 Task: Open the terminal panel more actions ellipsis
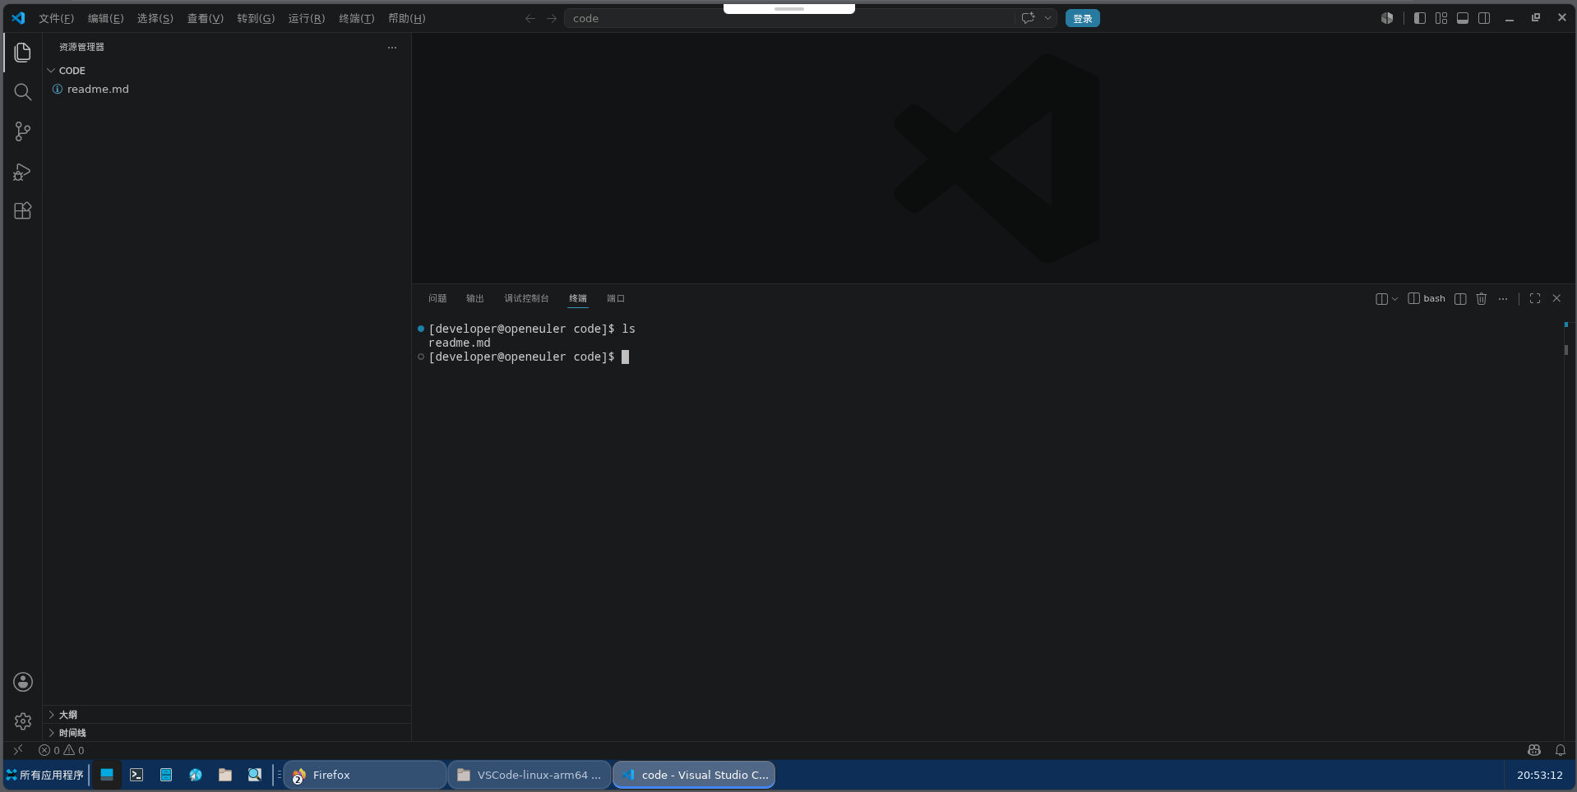point(1503,299)
